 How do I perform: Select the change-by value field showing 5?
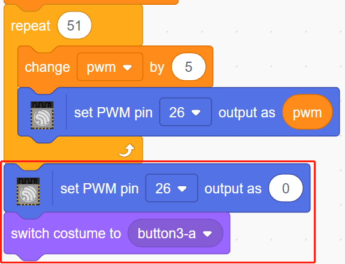tap(189, 67)
